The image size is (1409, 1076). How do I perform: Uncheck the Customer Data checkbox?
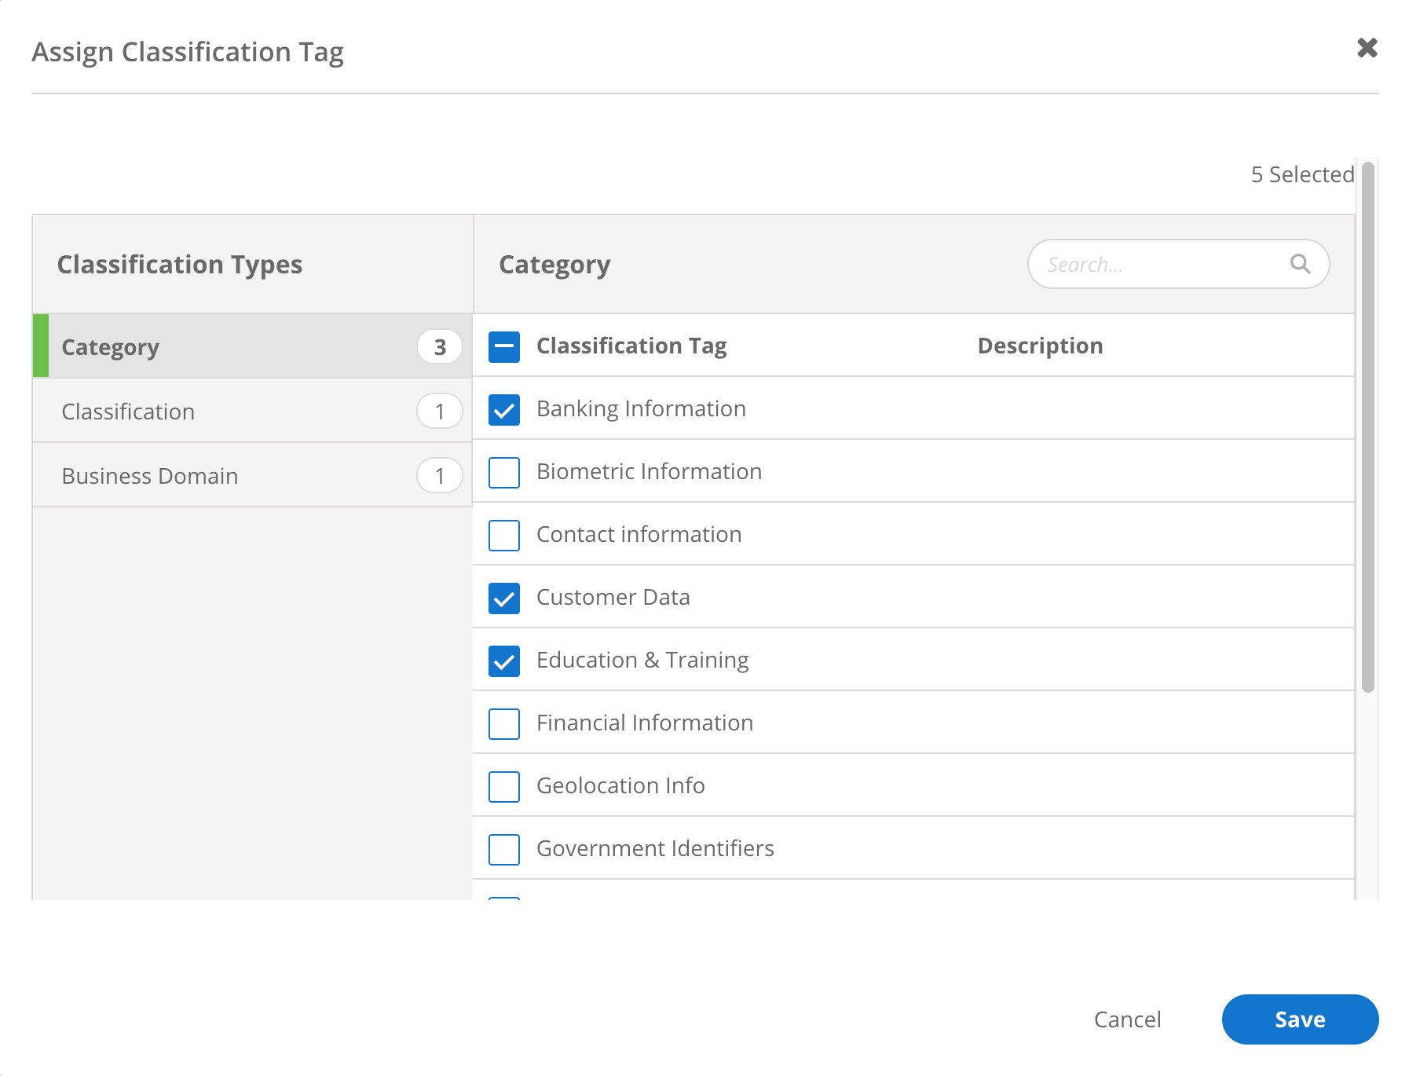click(x=504, y=598)
